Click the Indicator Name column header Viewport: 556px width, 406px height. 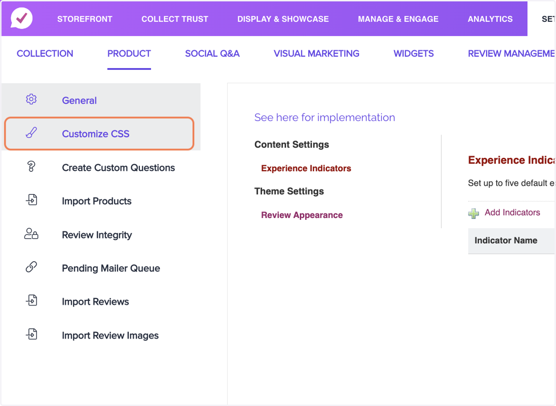coord(506,241)
